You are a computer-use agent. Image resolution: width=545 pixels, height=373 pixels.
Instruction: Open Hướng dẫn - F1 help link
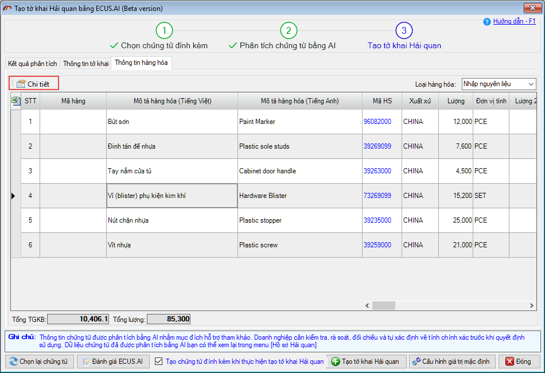pyautogui.click(x=514, y=21)
